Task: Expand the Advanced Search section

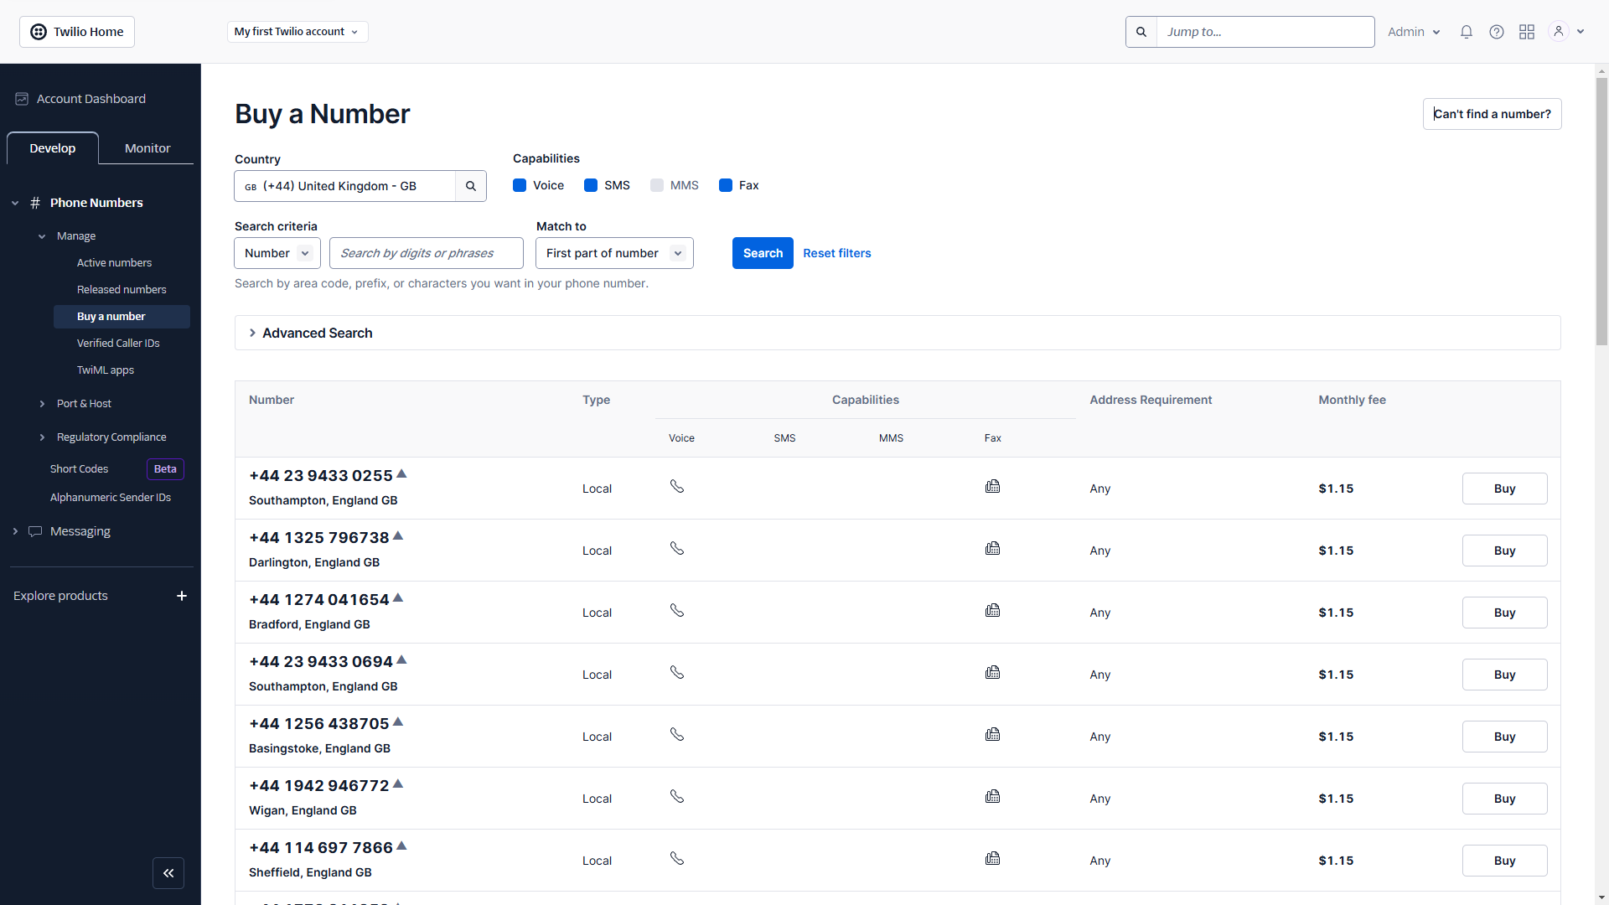Action: click(x=316, y=333)
